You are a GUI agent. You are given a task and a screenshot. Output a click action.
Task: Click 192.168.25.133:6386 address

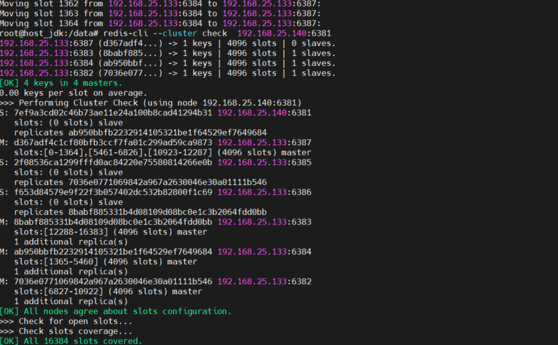[264, 192]
